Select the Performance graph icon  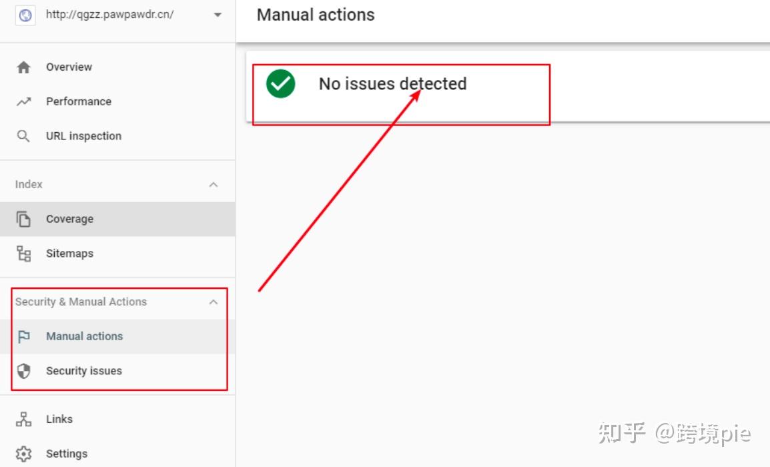click(x=23, y=101)
